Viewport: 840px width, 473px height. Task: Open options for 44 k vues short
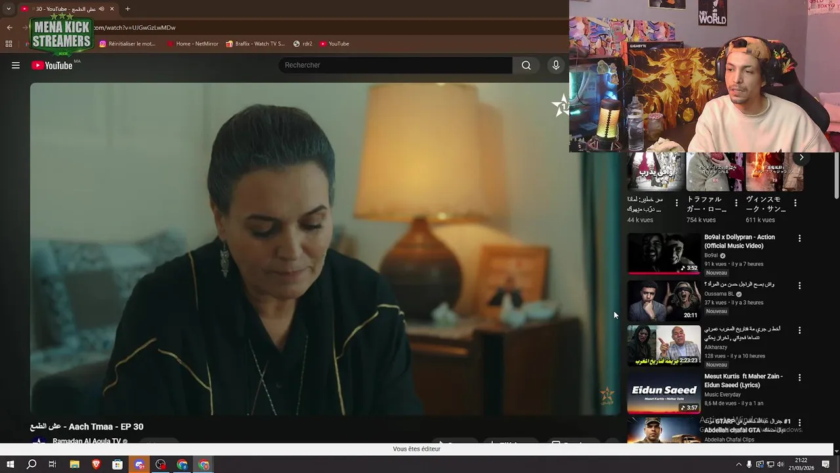pyautogui.click(x=677, y=204)
